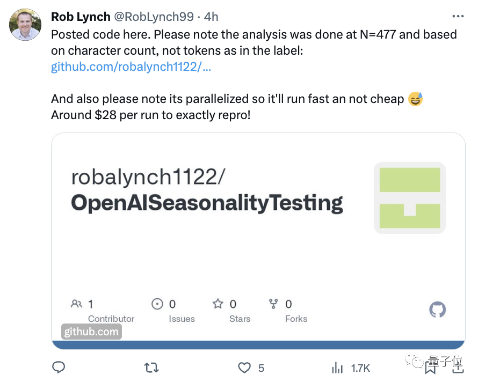Viewport: 478px width, 382px height.
Task: Open the three-dot more options menu
Action: tap(458, 16)
